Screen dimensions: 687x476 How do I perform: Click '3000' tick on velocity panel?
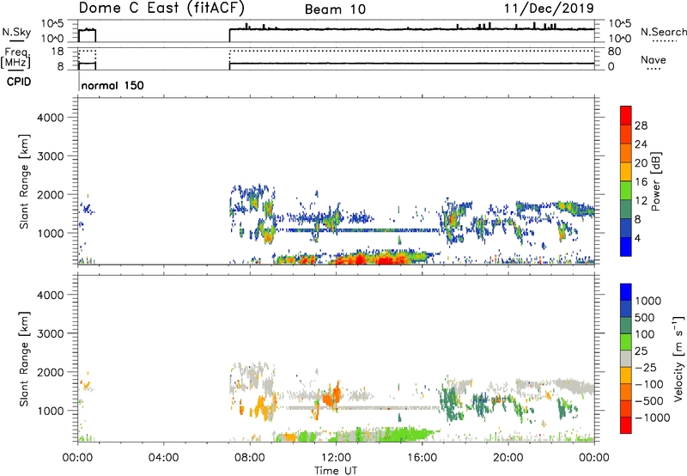tap(51, 333)
